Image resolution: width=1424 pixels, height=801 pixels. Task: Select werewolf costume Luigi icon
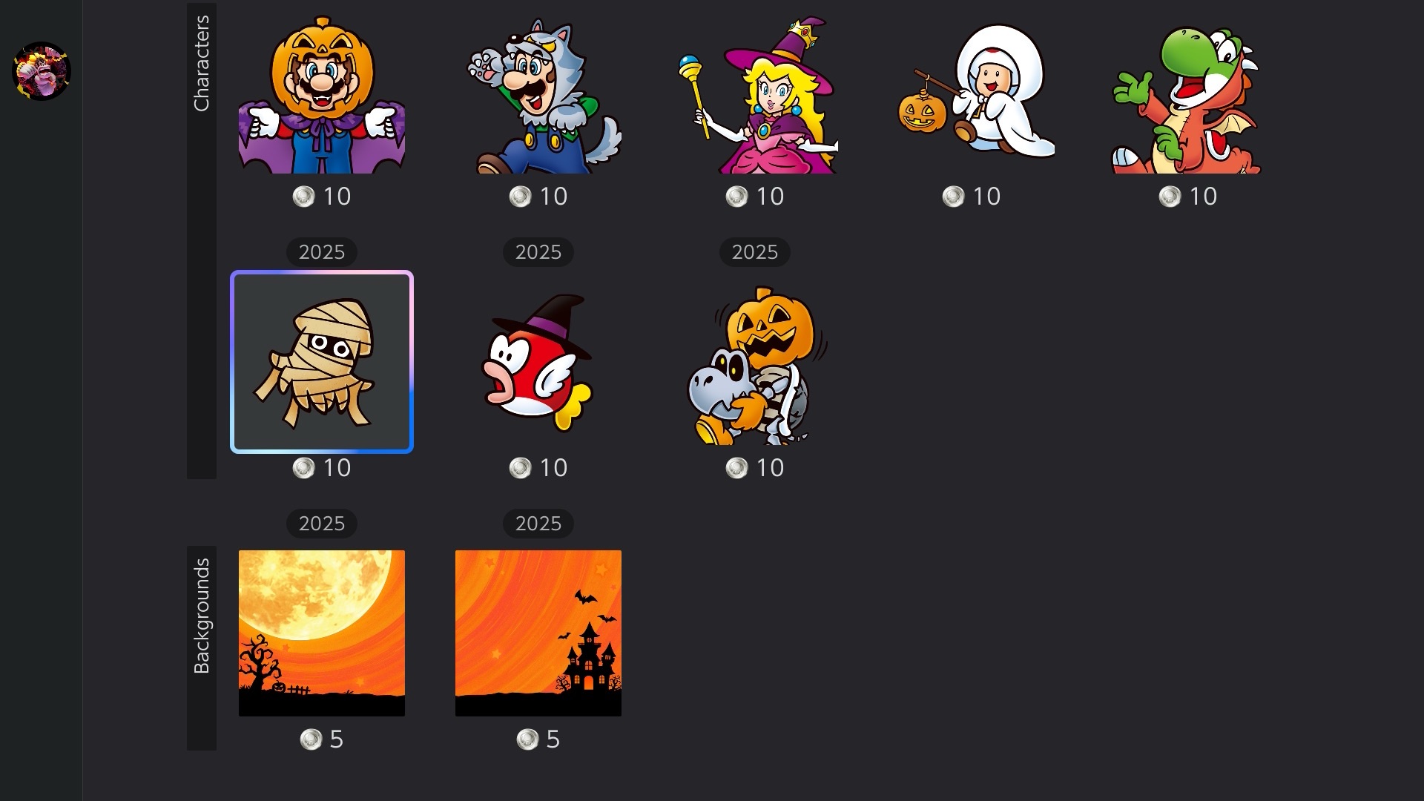[544, 96]
